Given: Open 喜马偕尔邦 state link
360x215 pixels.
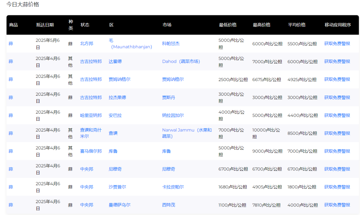Looking at the screenshot, I should tap(91, 151).
